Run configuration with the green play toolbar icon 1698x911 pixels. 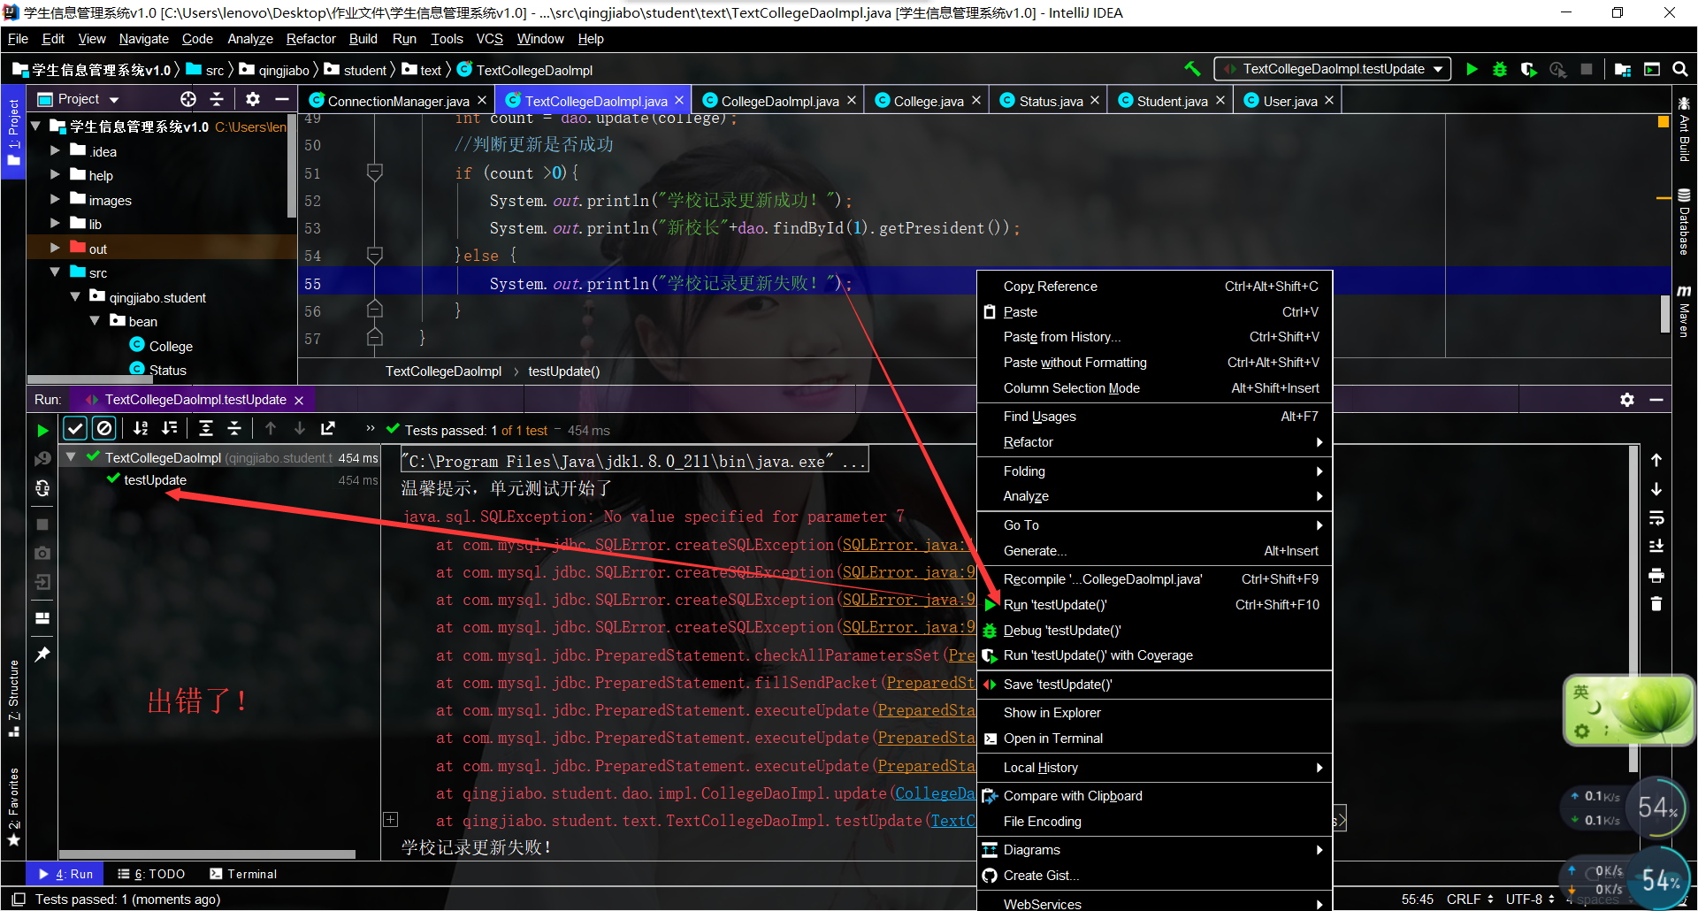(x=1472, y=69)
